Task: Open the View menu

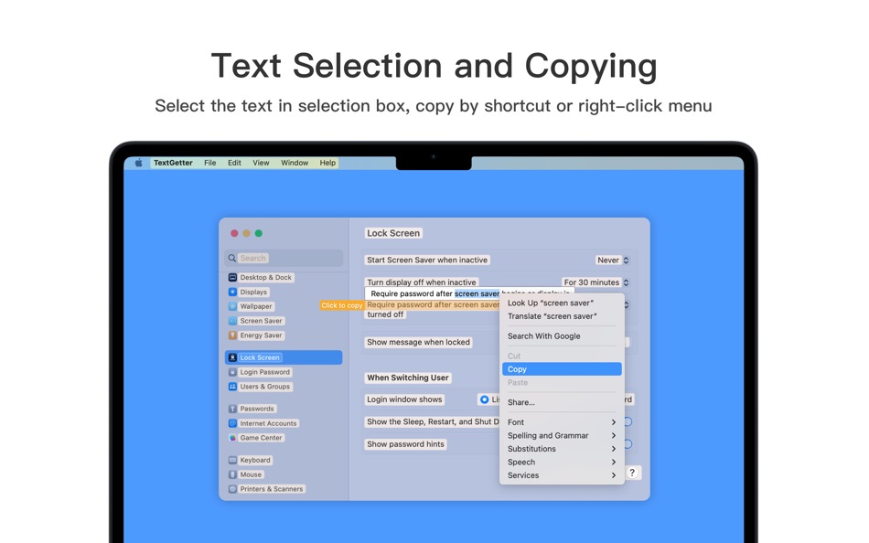Action: pos(261,163)
